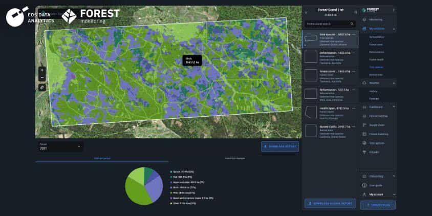The image size is (432, 216).
Task: Sort the forest stand list
Action: pos(355,12)
